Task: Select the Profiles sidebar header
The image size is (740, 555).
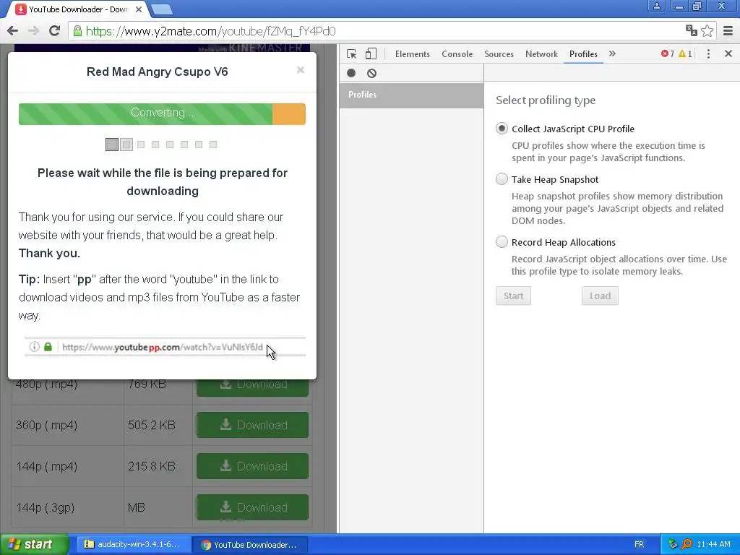Action: point(411,95)
